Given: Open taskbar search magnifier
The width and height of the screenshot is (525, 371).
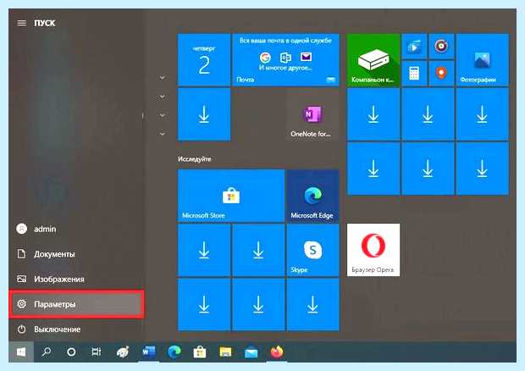Looking at the screenshot, I should pyautogui.click(x=47, y=352).
